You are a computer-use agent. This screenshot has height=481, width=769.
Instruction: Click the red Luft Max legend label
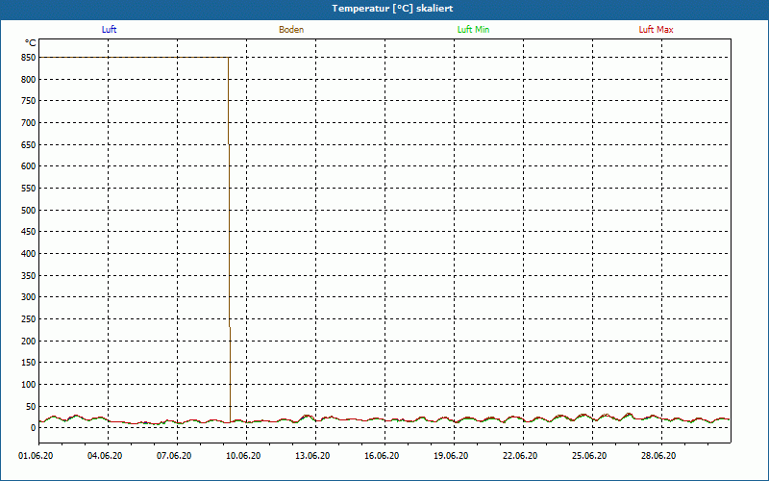click(656, 30)
